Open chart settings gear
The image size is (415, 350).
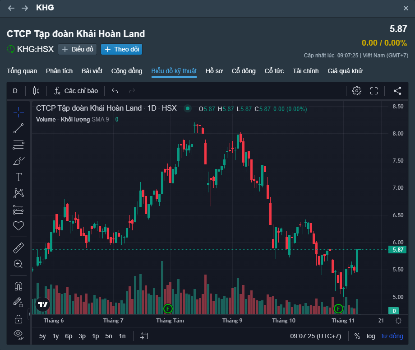(x=357, y=91)
